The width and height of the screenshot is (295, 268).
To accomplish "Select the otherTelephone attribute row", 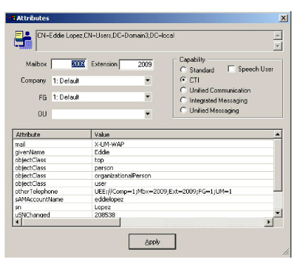I will 143,192.
